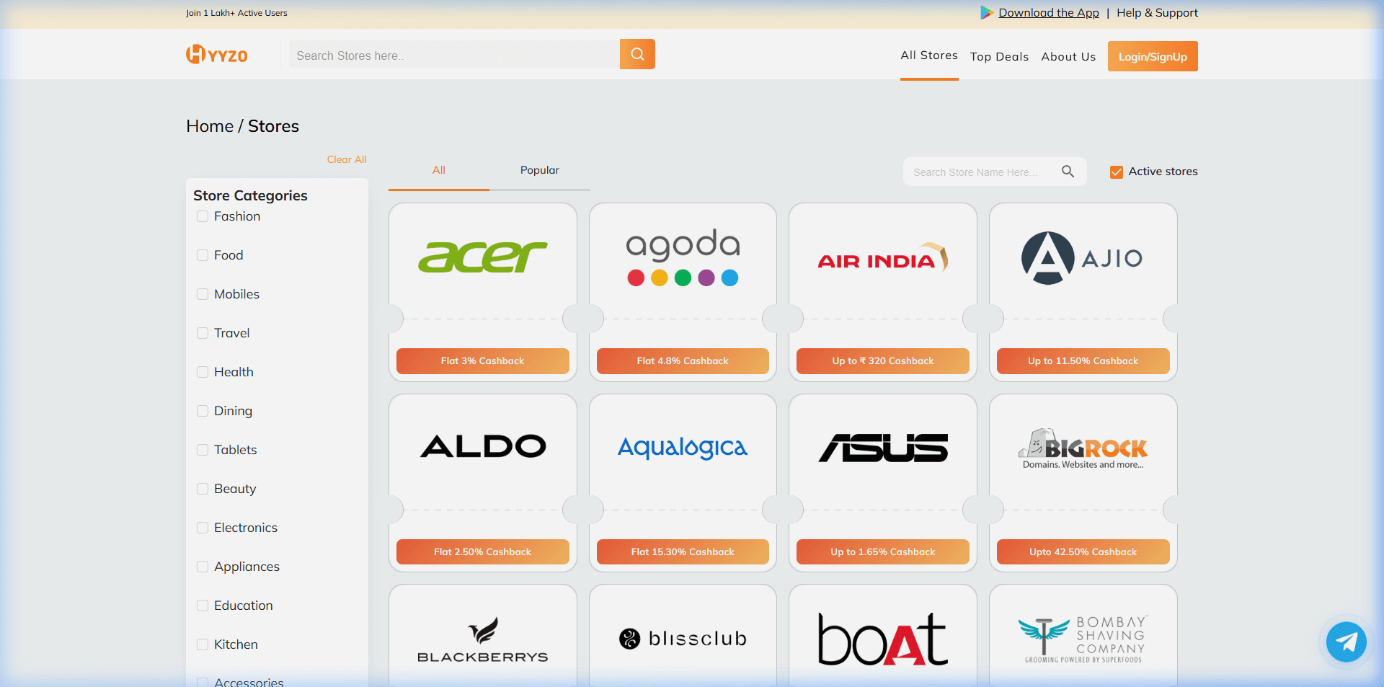Open the Help & Support link
1384x687 pixels.
1156,12
